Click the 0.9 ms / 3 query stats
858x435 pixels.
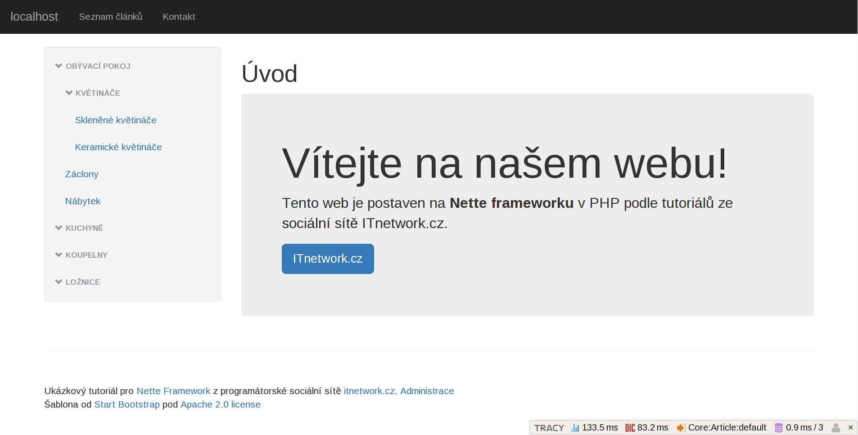pos(804,428)
